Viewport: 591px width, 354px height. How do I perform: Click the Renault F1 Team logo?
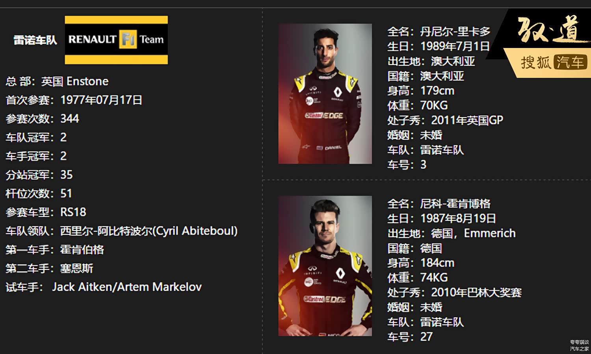pos(116,40)
